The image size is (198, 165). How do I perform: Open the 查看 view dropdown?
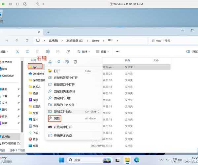102,51
